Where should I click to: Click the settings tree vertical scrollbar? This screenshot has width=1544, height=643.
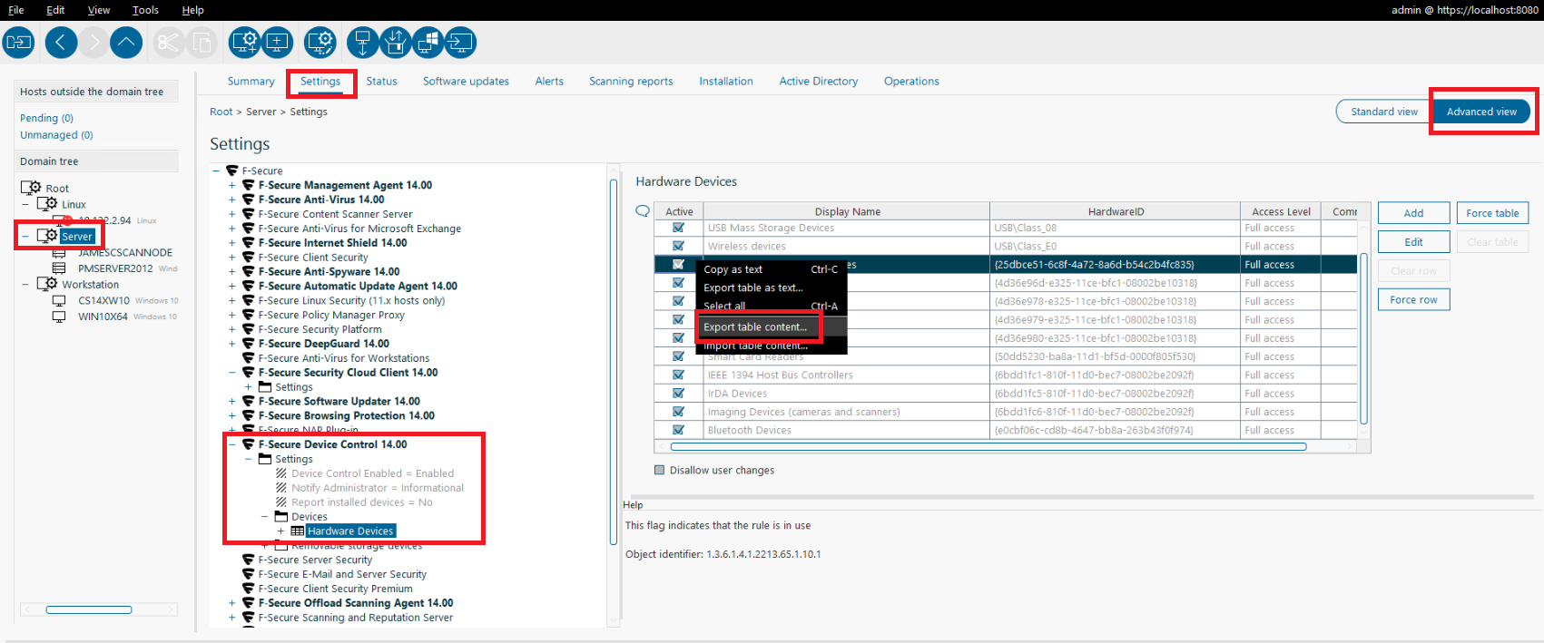(614, 363)
